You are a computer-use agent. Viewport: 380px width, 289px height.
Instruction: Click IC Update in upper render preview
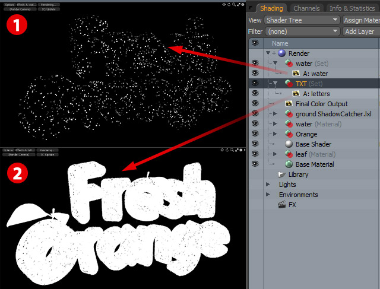point(49,9)
